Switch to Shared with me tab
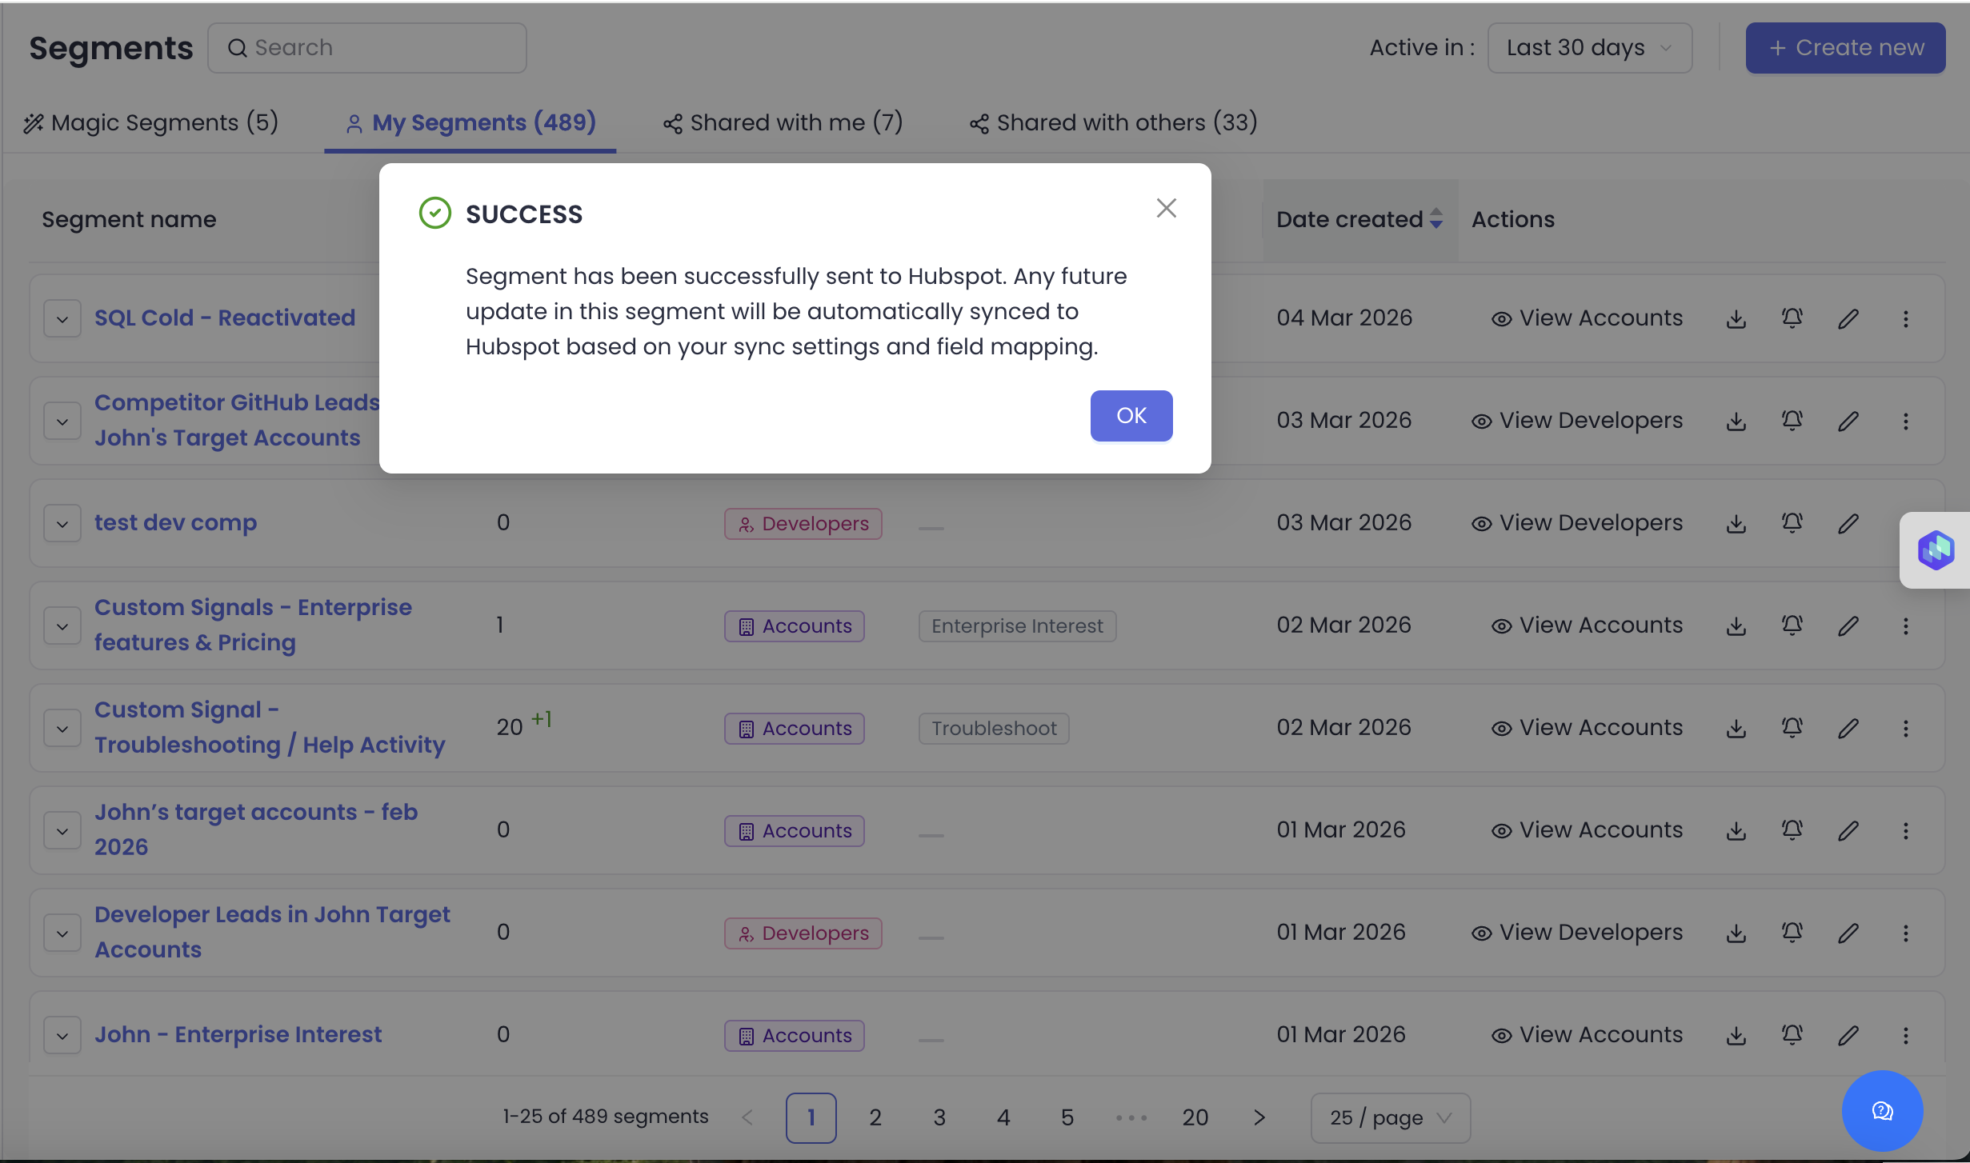 click(783, 122)
